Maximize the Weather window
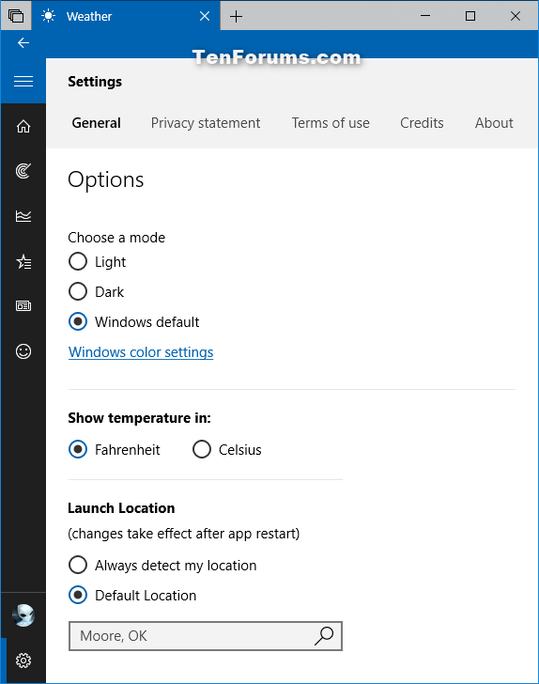 [x=470, y=16]
